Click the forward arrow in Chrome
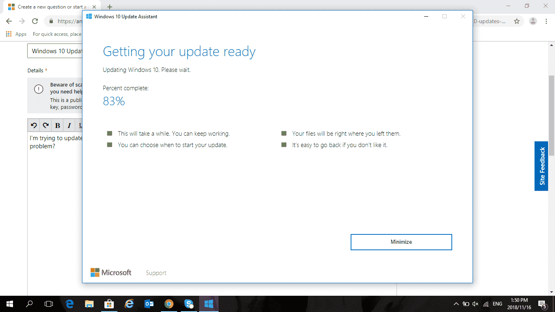This screenshot has width=555, height=312. pyautogui.click(x=22, y=21)
